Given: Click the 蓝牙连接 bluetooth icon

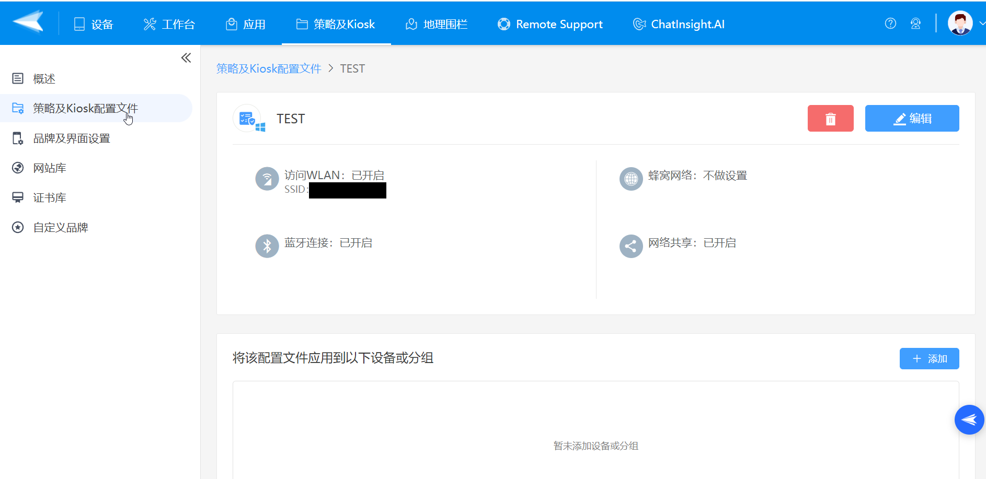Looking at the screenshot, I should coord(267,246).
